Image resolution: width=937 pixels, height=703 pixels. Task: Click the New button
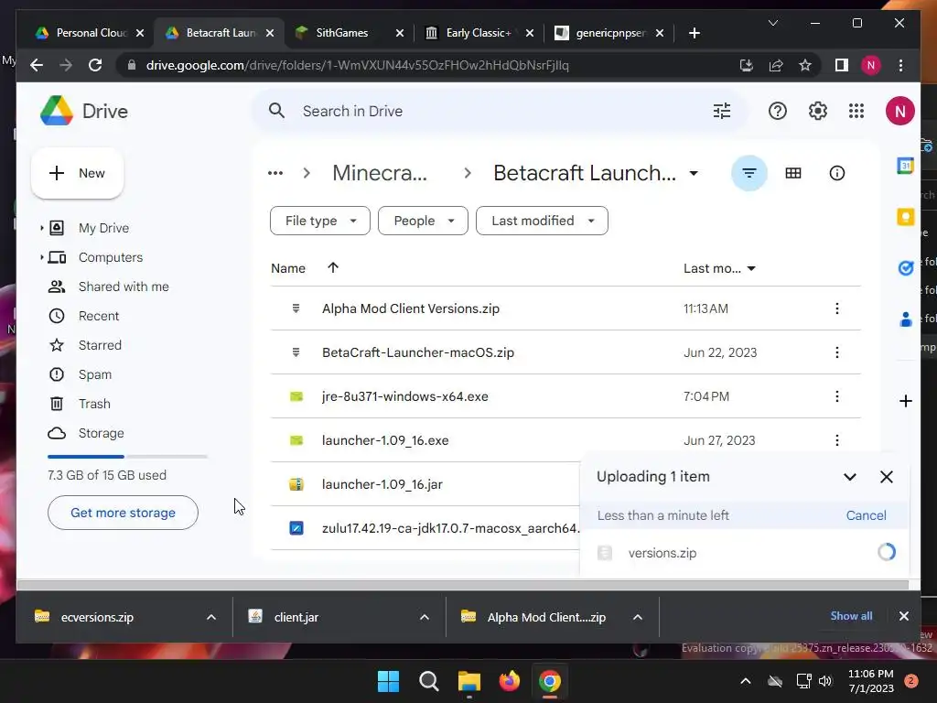click(x=77, y=173)
